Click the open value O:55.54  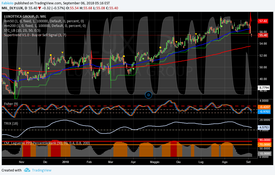click(72, 8)
